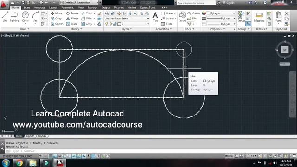Click the TOP face of ViewCube
The image size is (297, 167).
coord(284,50)
